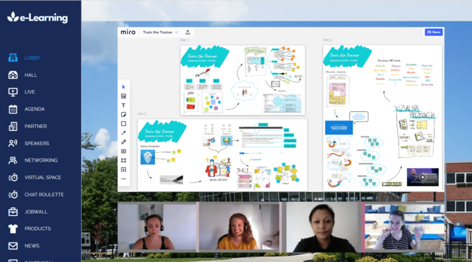Open the Speakers menu item
The image size is (472, 262).
click(x=37, y=143)
